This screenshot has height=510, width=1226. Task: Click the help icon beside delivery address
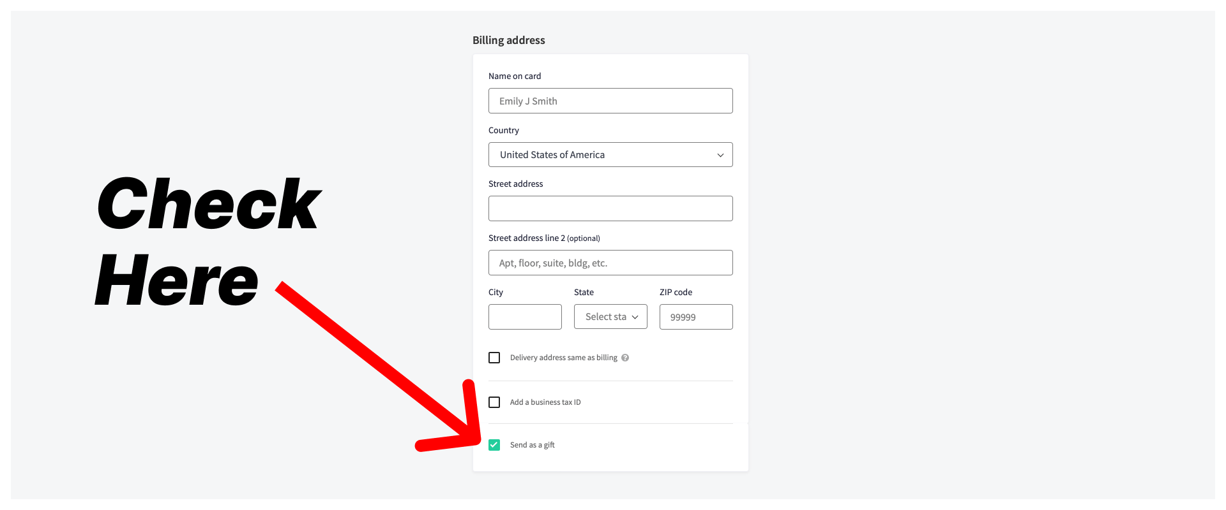coord(625,358)
